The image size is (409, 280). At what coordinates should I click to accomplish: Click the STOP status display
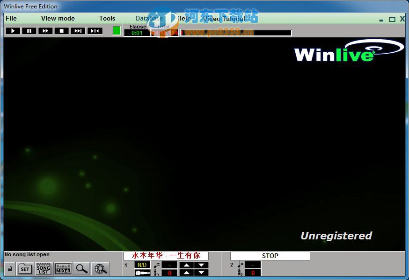coord(270,255)
